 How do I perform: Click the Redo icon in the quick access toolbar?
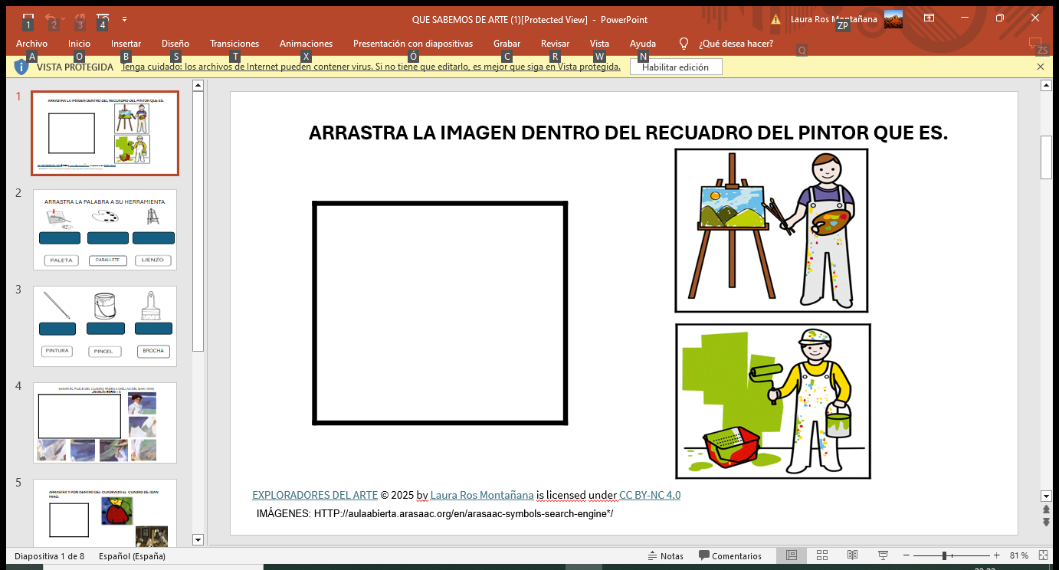pyautogui.click(x=80, y=18)
